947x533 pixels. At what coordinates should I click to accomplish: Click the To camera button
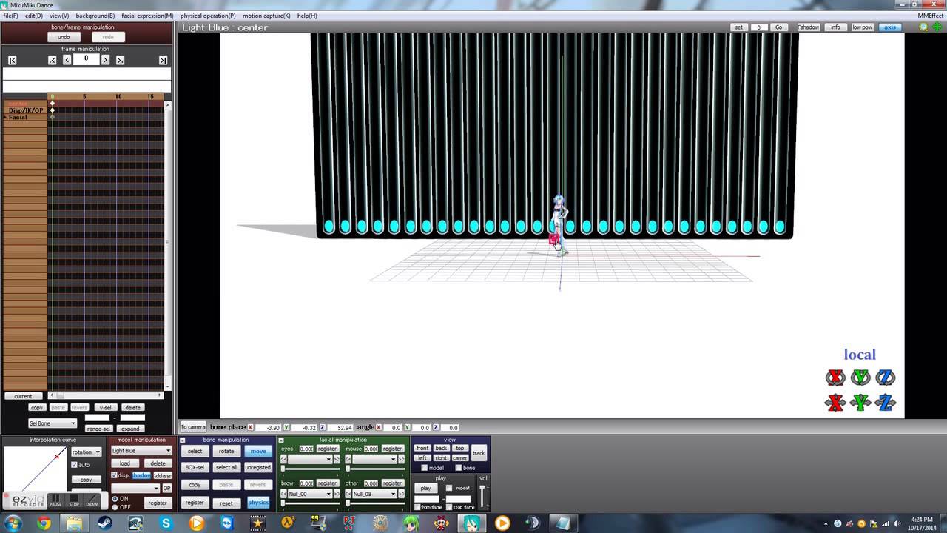click(x=193, y=427)
